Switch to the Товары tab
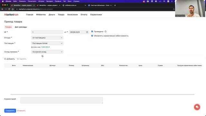The width and height of the screenshot is (206, 116). 8,27
